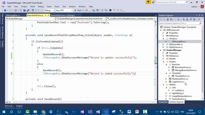Save the current file with the disk icon
Image resolution: width=205 pixels, height=115 pixels.
click(24, 10)
